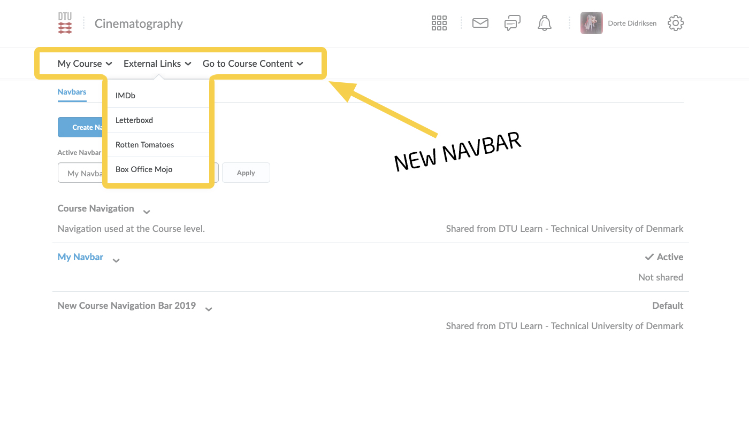Open the notifications bell icon
749x421 pixels.
tap(544, 23)
